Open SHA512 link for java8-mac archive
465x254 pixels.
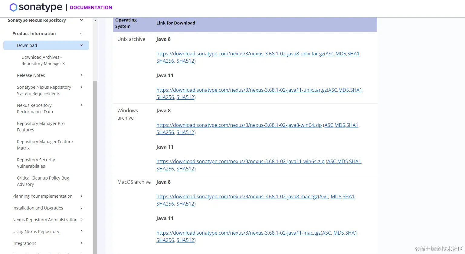[x=185, y=204]
